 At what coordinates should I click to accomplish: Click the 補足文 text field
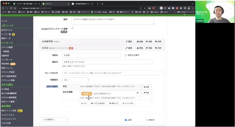(107, 62)
